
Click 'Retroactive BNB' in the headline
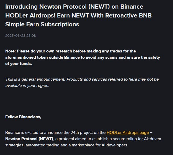pyautogui.click(x=128, y=15)
